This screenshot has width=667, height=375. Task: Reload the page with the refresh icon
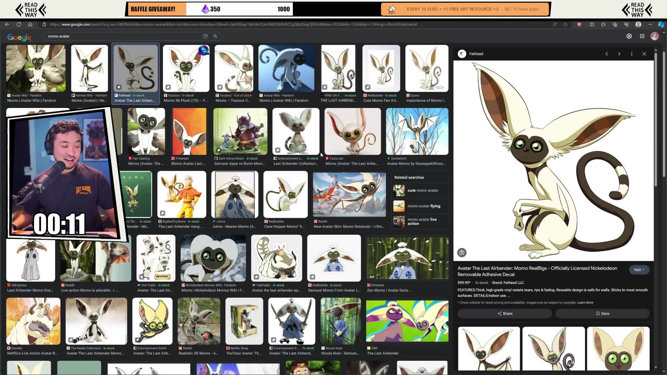pyautogui.click(x=19, y=24)
